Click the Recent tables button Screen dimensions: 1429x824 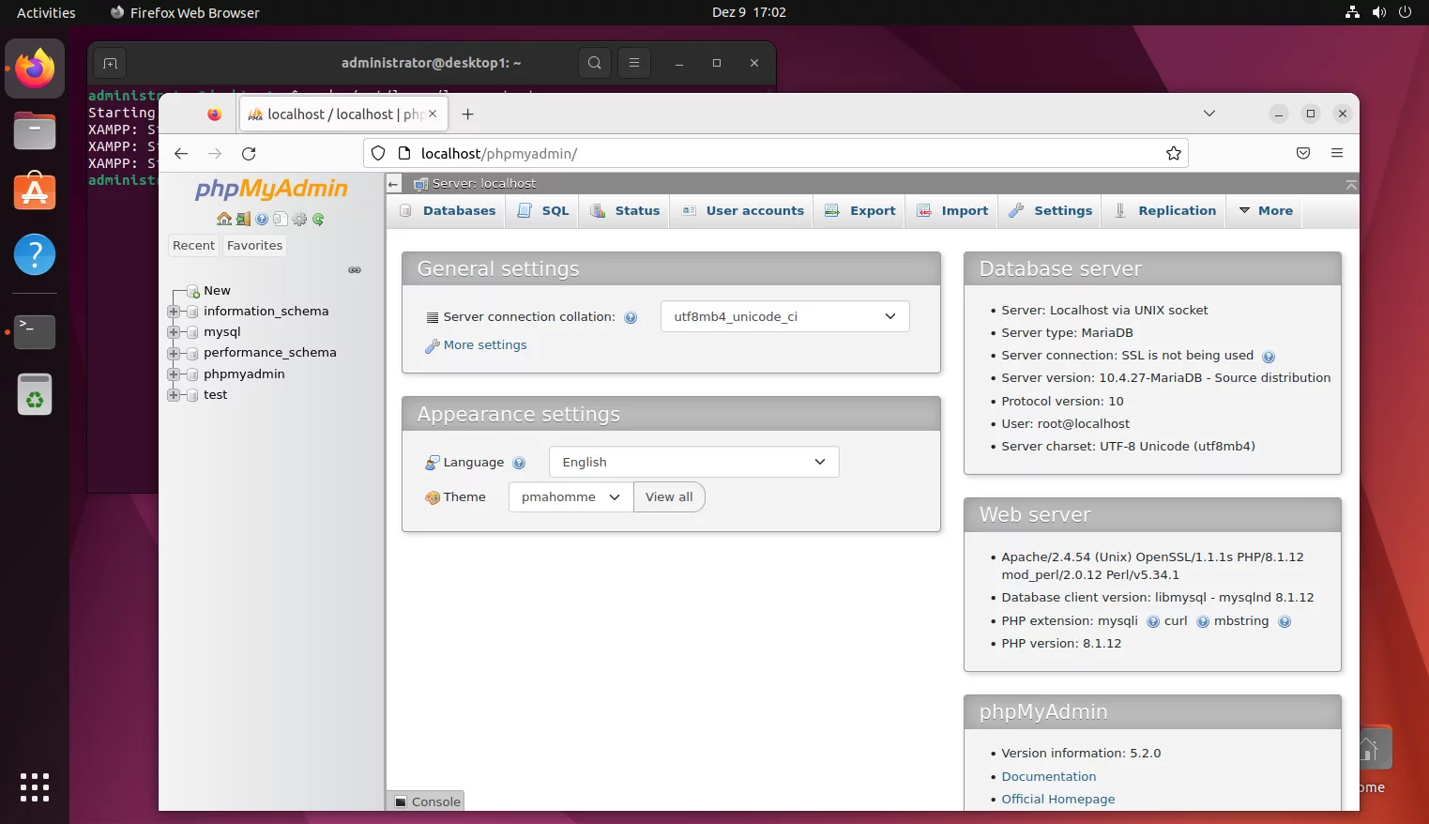(x=193, y=246)
